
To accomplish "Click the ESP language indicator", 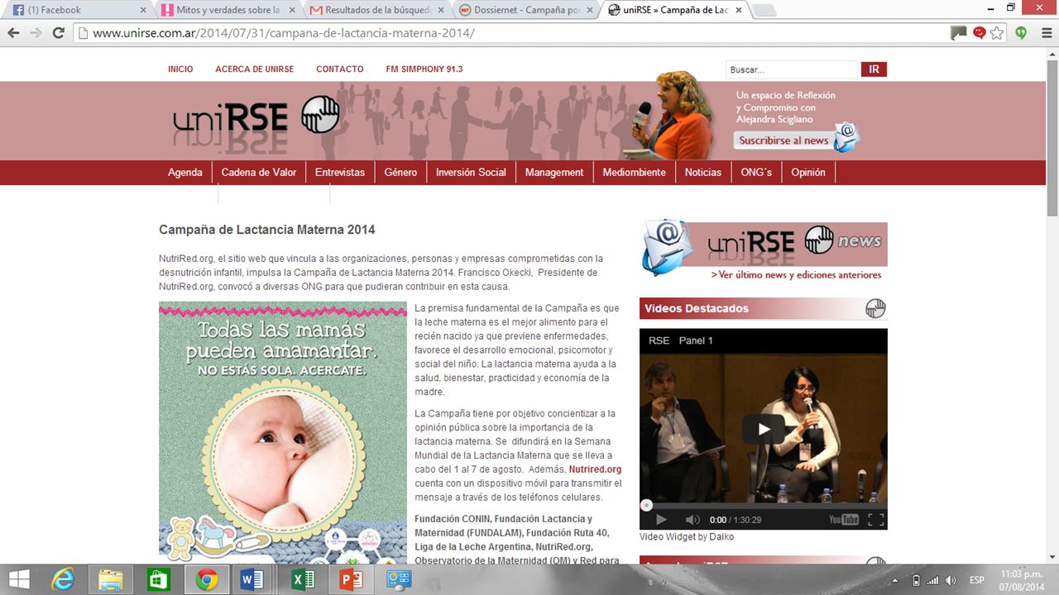I will 977,580.
